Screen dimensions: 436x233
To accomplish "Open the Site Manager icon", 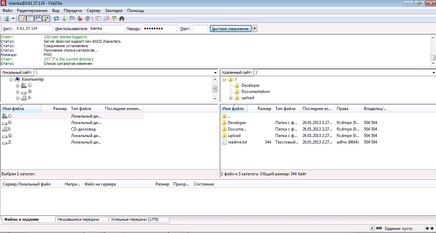I will 6,18.
